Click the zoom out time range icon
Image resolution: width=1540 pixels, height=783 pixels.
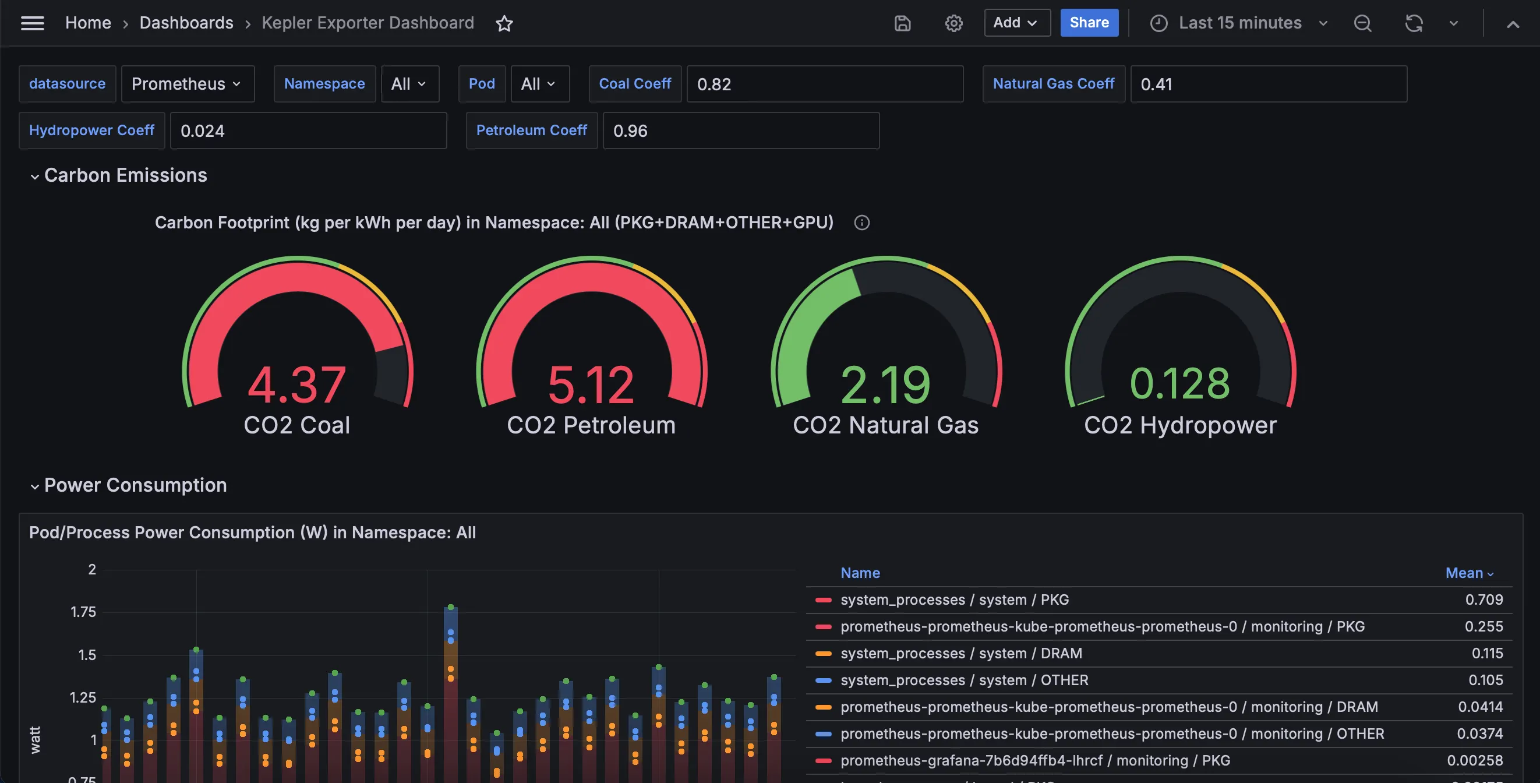point(1362,23)
